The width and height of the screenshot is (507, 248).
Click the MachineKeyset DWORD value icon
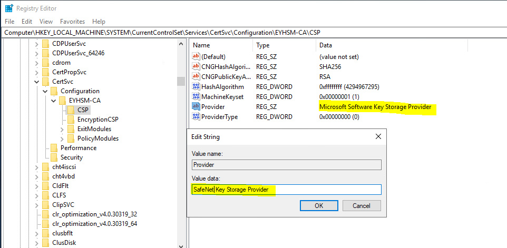tap(196, 96)
